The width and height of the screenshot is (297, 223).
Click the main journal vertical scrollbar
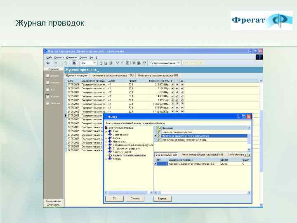(x=261, y=143)
